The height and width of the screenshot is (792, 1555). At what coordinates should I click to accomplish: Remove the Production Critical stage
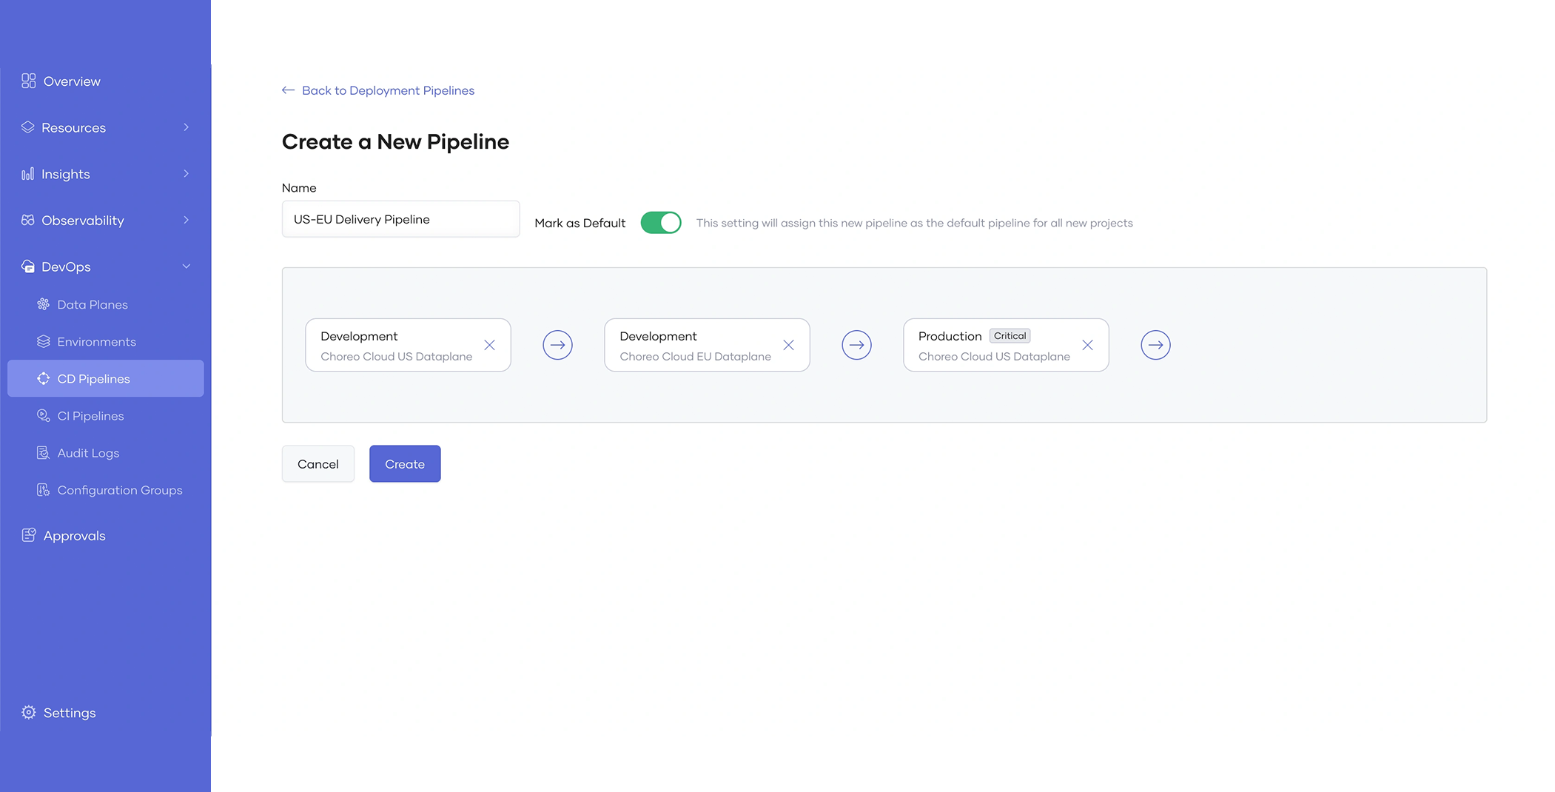(x=1087, y=345)
